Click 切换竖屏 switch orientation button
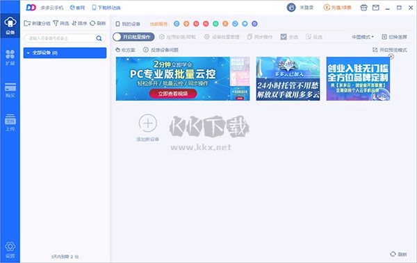This screenshot has height=263, width=417. [394, 37]
